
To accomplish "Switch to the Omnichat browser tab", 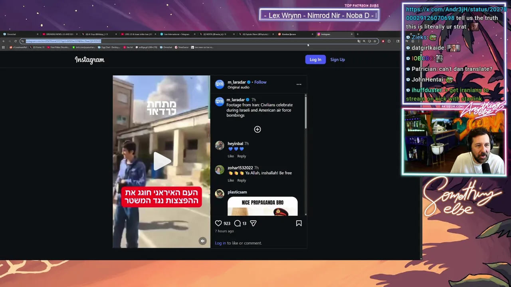I will [20, 34].
